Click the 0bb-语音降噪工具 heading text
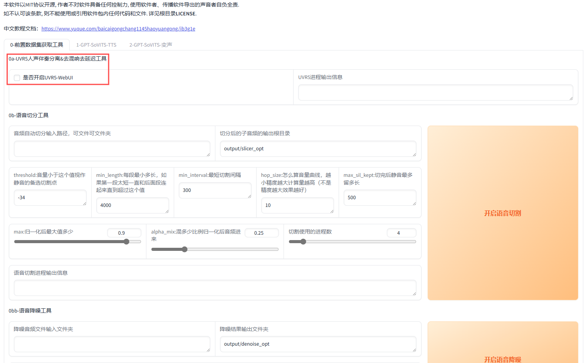This screenshot has height=363, width=586. (30, 311)
